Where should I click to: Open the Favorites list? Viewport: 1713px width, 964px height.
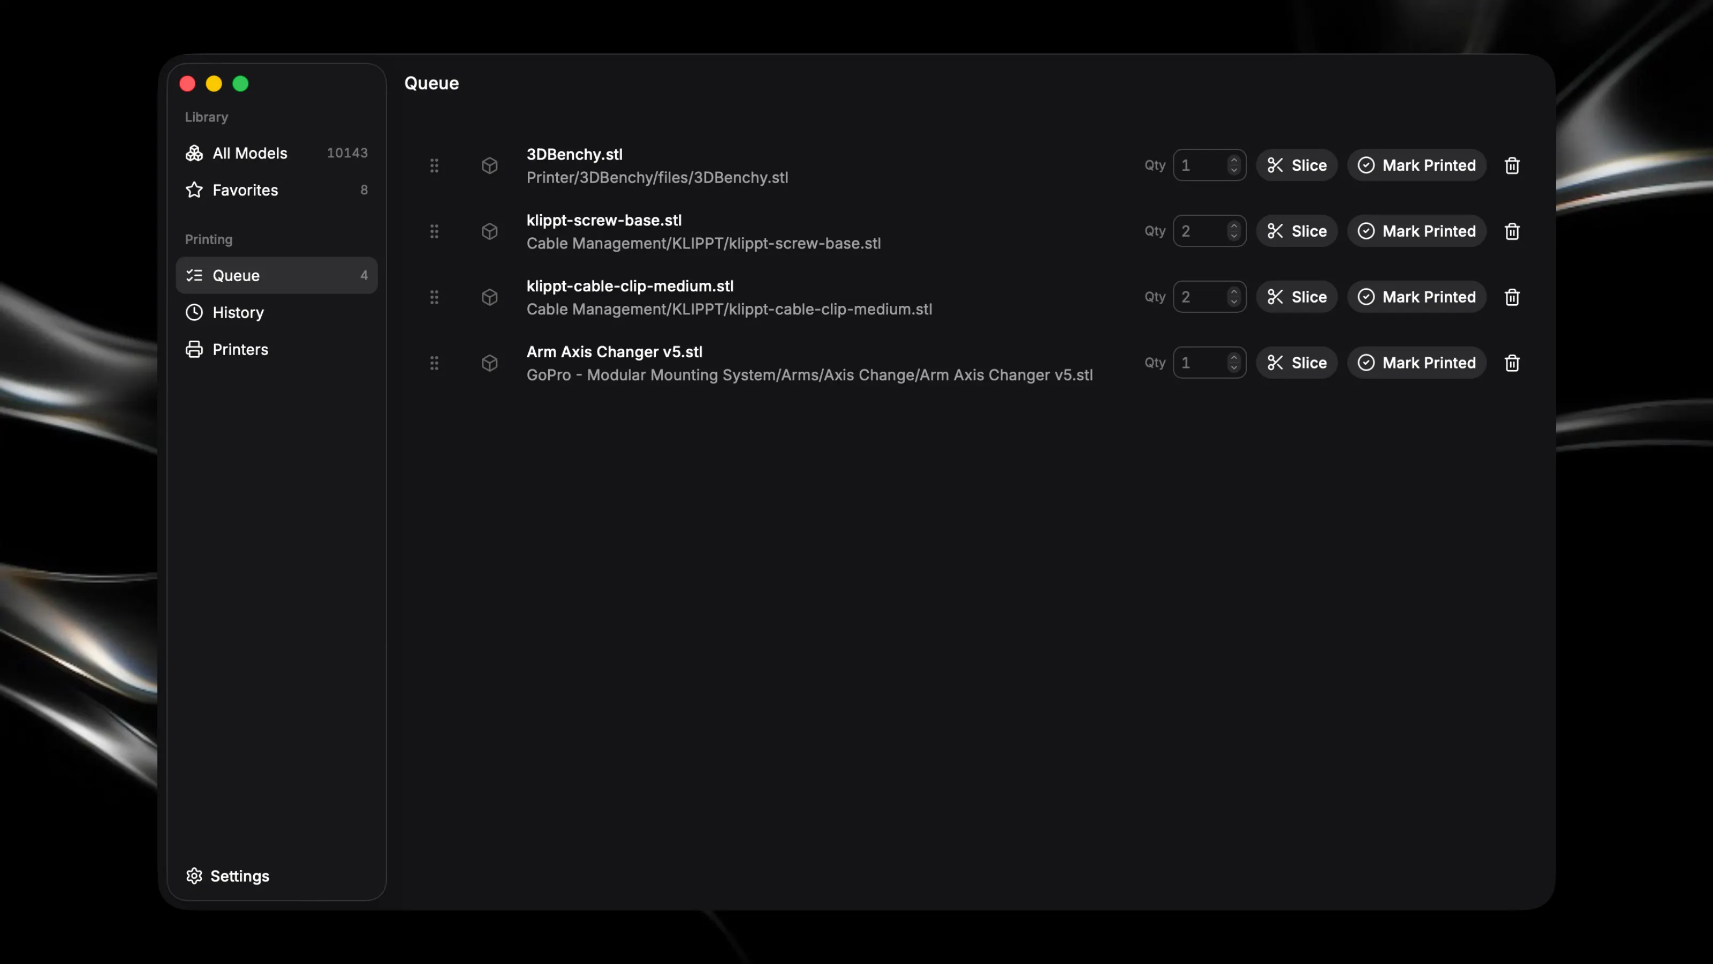[x=276, y=190]
